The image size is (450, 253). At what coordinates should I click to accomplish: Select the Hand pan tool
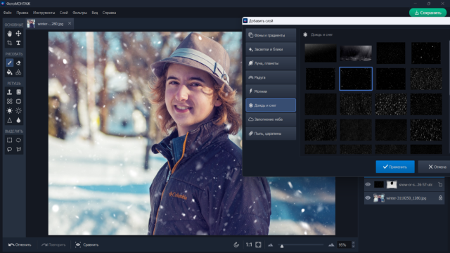tap(9, 34)
